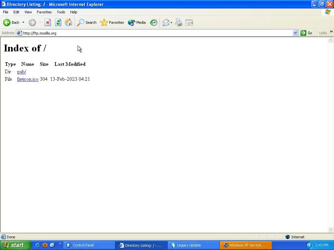Click the 'Name' column header text
The height and width of the screenshot is (250, 334).
pos(27,64)
